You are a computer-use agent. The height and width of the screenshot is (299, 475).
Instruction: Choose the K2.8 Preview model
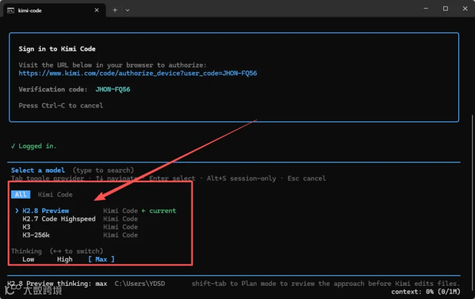pyautogui.click(x=46, y=211)
